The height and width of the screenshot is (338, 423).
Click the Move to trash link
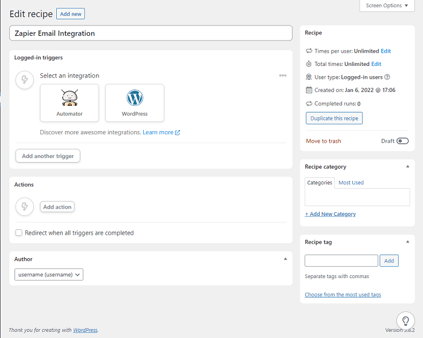point(323,141)
